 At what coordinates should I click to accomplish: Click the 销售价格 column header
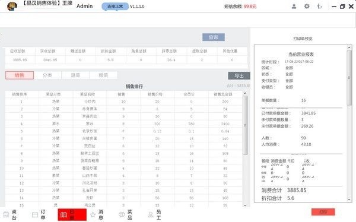coord(155,94)
